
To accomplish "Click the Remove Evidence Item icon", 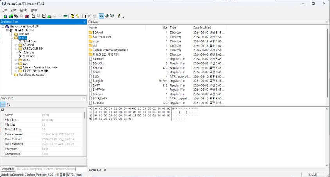I will tap(21, 16).
